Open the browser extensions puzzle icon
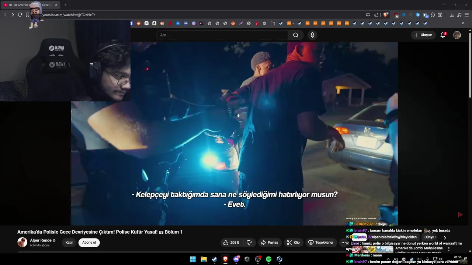This screenshot has width=472, height=265. 433,15
